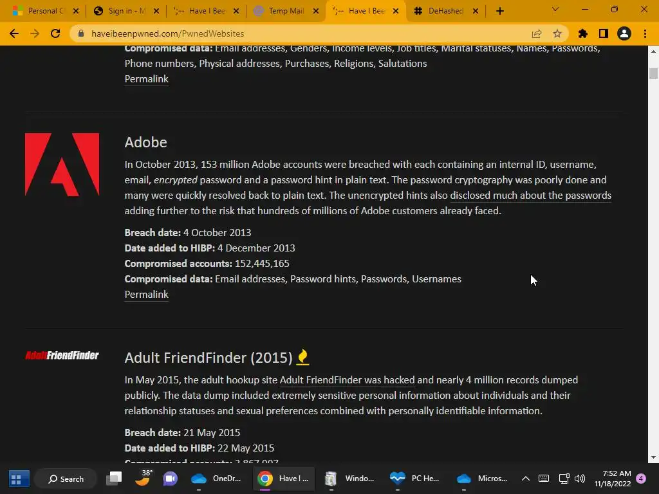Open Task View on the taskbar
Viewport: 659px width, 494px height.
tap(113, 479)
